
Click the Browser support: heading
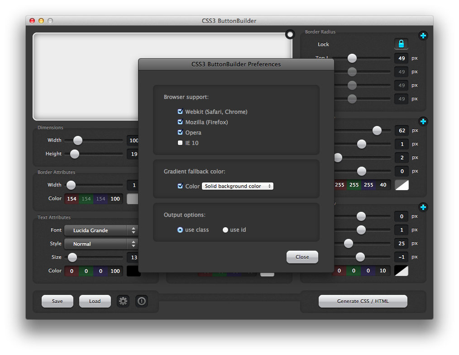pos(186,97)
